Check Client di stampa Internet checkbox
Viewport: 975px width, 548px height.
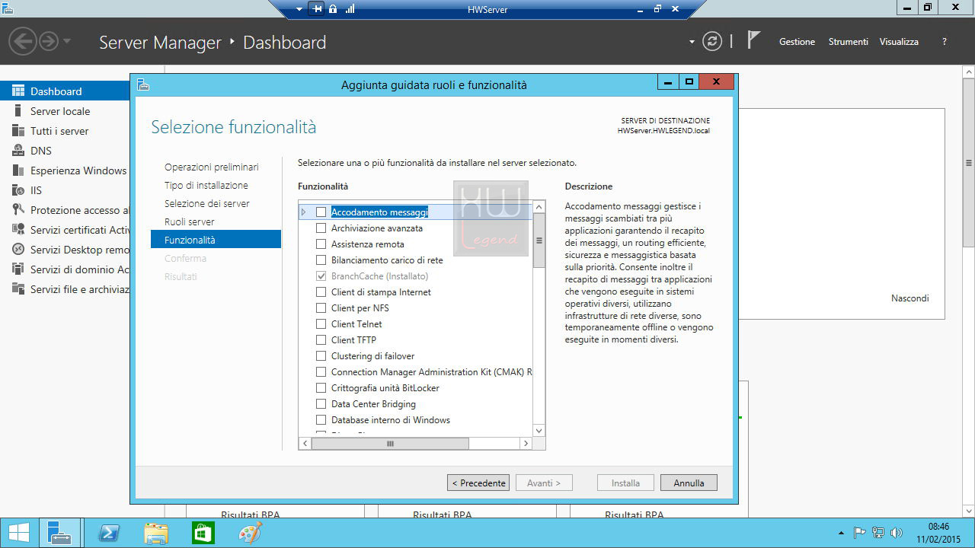coord(321,292)
